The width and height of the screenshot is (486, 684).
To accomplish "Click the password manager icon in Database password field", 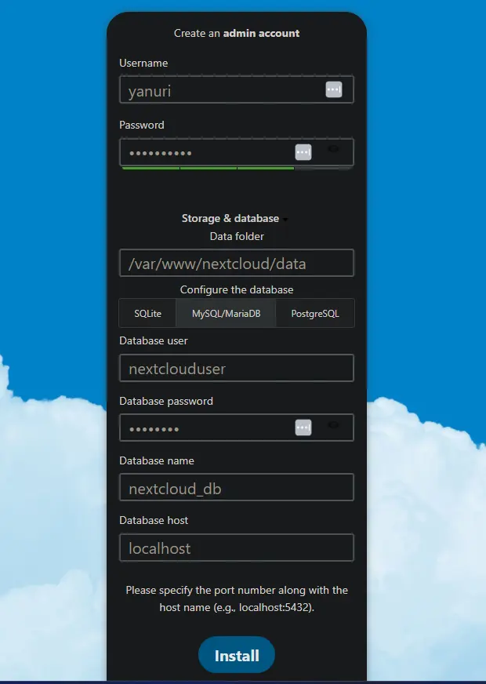I will [x=303, y=427].
